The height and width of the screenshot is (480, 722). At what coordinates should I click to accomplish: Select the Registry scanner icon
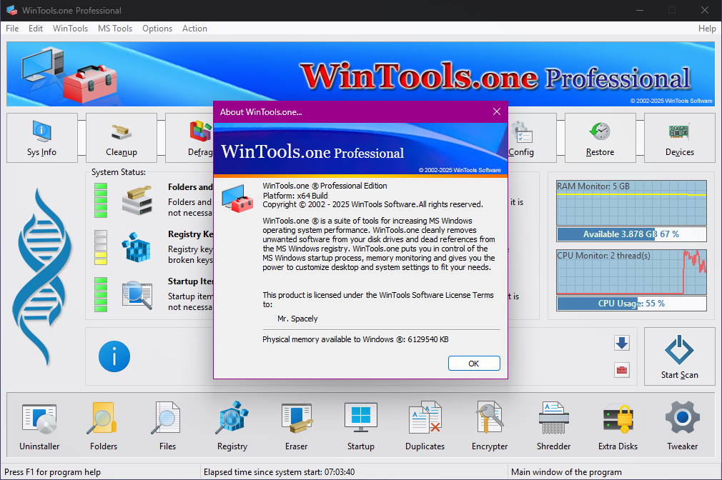[232, 426]
